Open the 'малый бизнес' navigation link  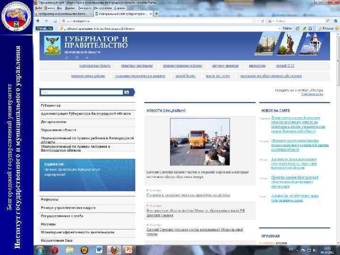186,76
